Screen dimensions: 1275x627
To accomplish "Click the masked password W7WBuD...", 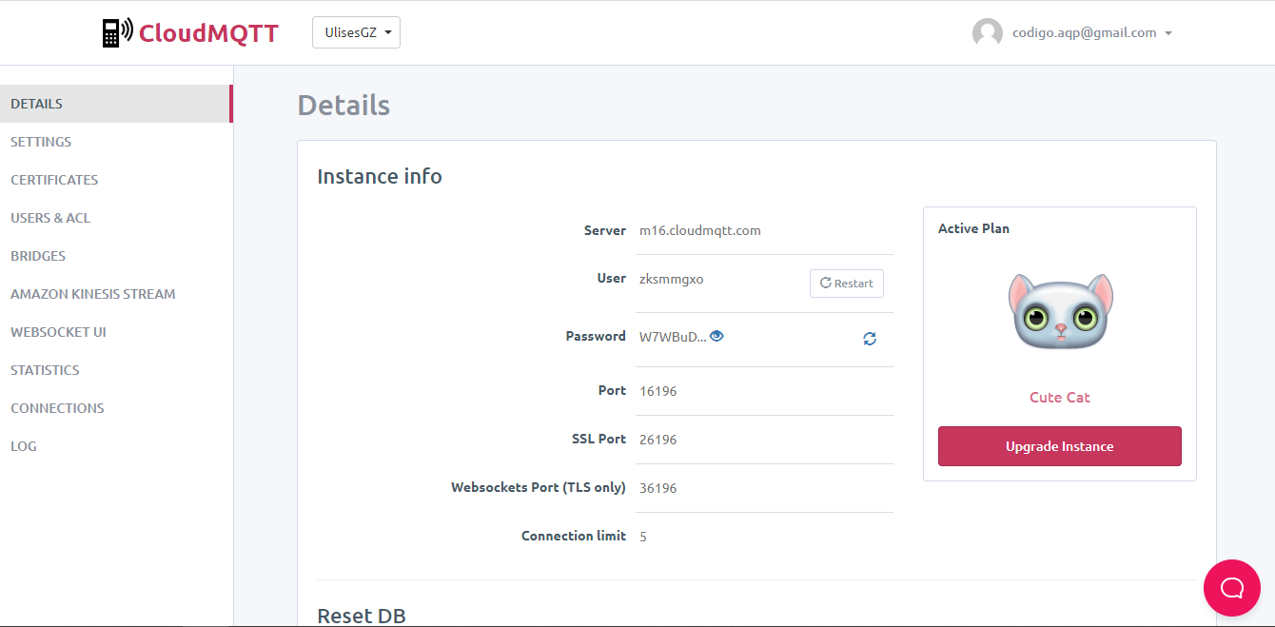I will coord(674,336).
